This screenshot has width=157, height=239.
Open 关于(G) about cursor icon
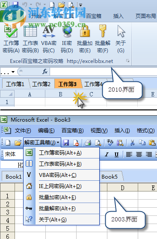(x=121, y=39)
